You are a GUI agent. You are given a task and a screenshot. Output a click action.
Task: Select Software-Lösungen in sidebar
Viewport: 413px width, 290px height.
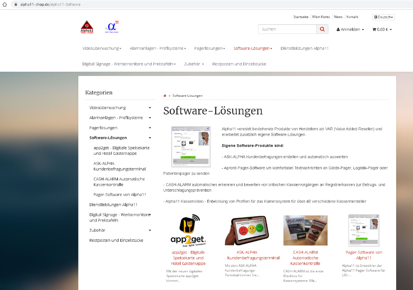108,138
